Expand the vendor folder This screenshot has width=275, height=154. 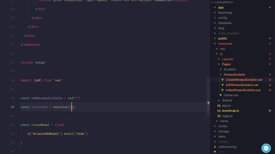click(x=215, y=142)
